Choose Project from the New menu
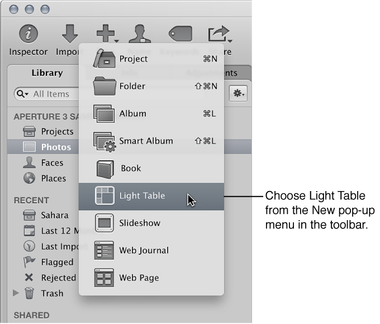Viewport: 380px width, 324px height. [x=151, y=59]
